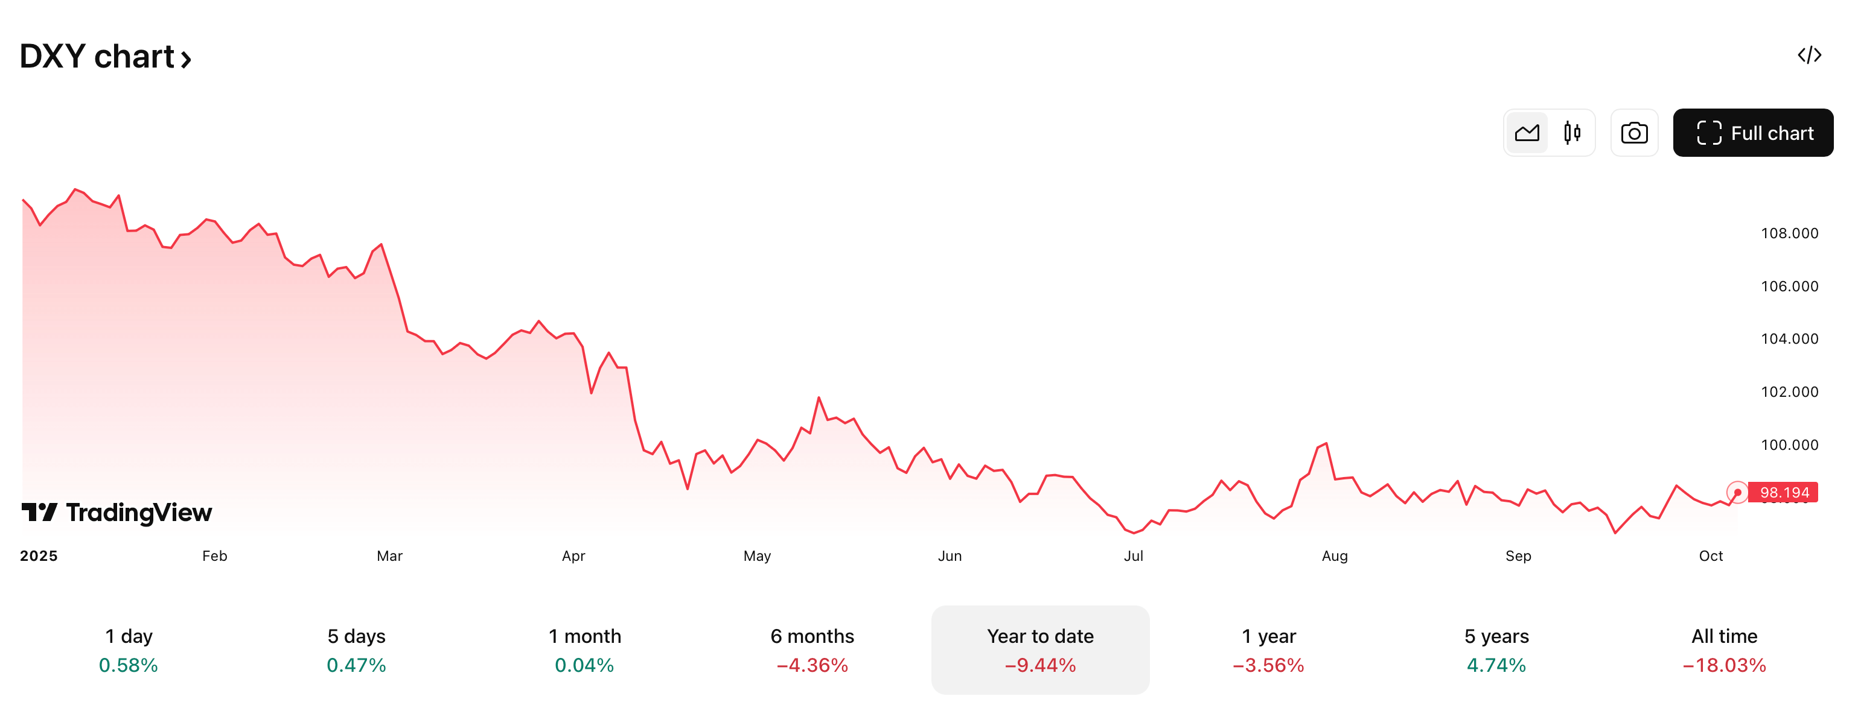Click the 98.194 current price label

pyautogui.click(x=1784, y=493)
